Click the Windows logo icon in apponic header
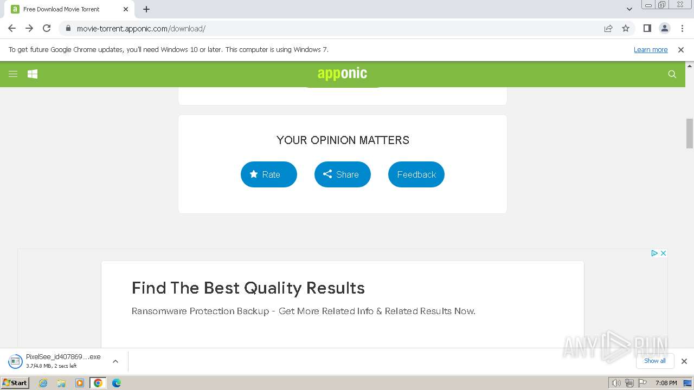694x390 pixels. tap(33, 74)
